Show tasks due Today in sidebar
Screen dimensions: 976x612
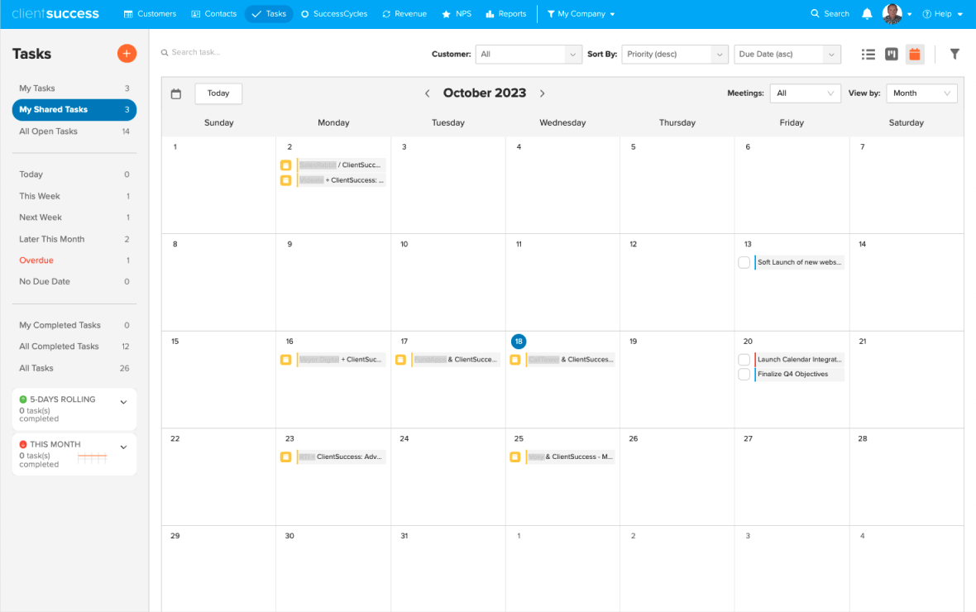click(74, 175)
